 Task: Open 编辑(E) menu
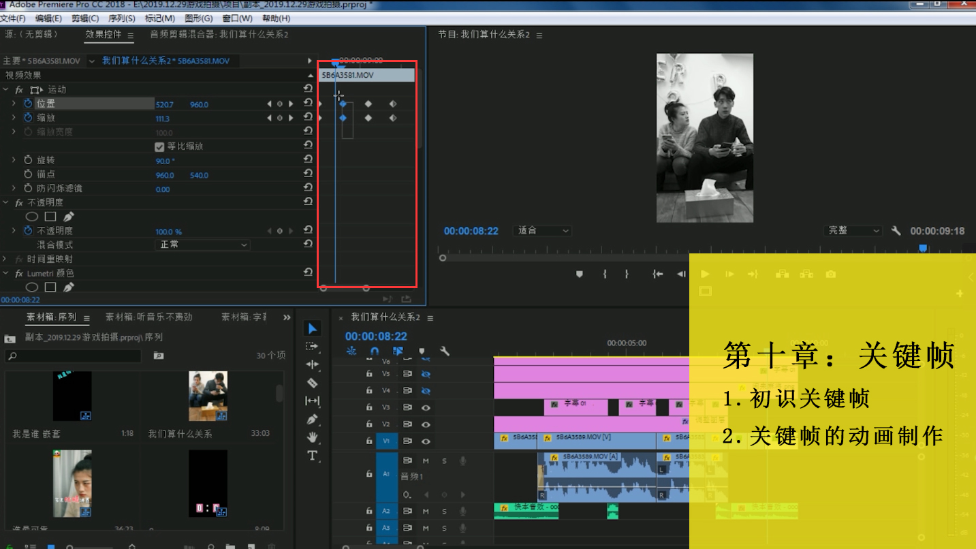click(x=48, y=18)
